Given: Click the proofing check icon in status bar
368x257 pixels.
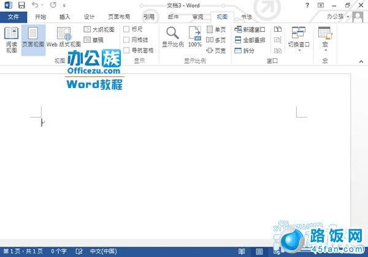Looking at the screenshot, I should coord(79,251).
